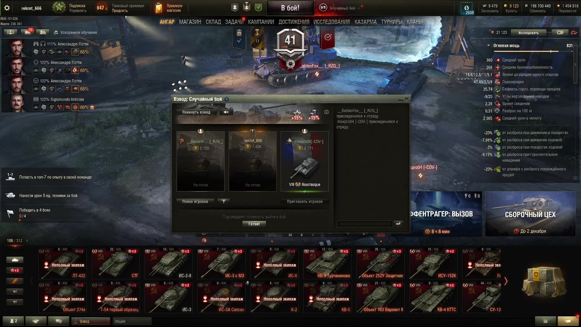Image resolution: width=581 pixels, height=327 pixels.
Task: Switch to the ИССЛЕДОВАНИЯ tab
Action: click(x=331, y=22)
